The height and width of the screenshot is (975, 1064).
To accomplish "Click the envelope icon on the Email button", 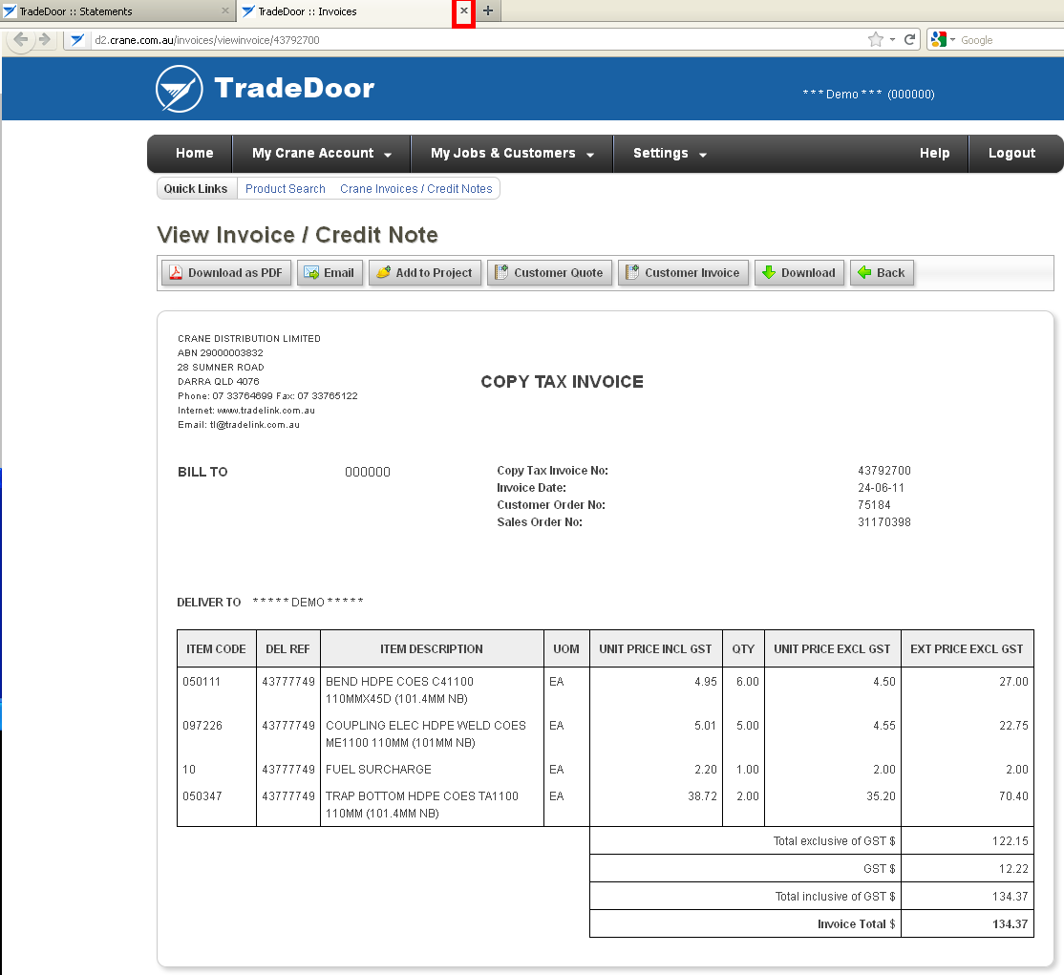I will coord(311,273).
